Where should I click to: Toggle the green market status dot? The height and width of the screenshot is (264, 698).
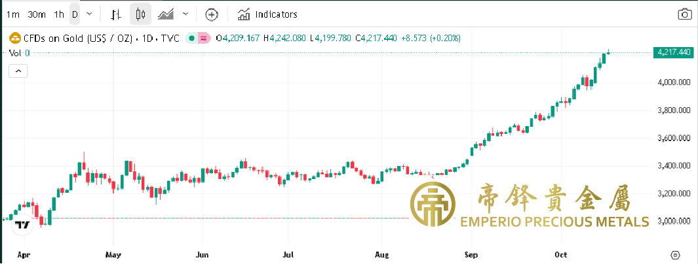[191, 39]
